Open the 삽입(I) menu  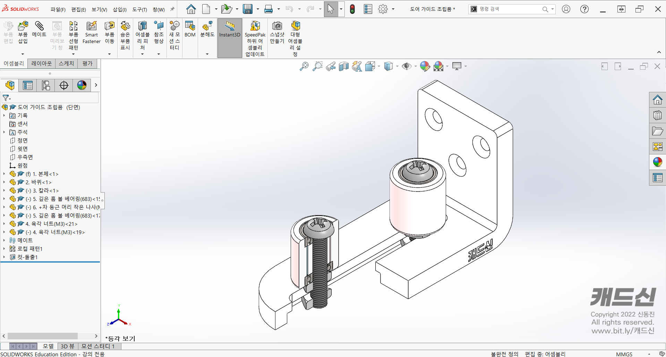click(x=120, y=9)
